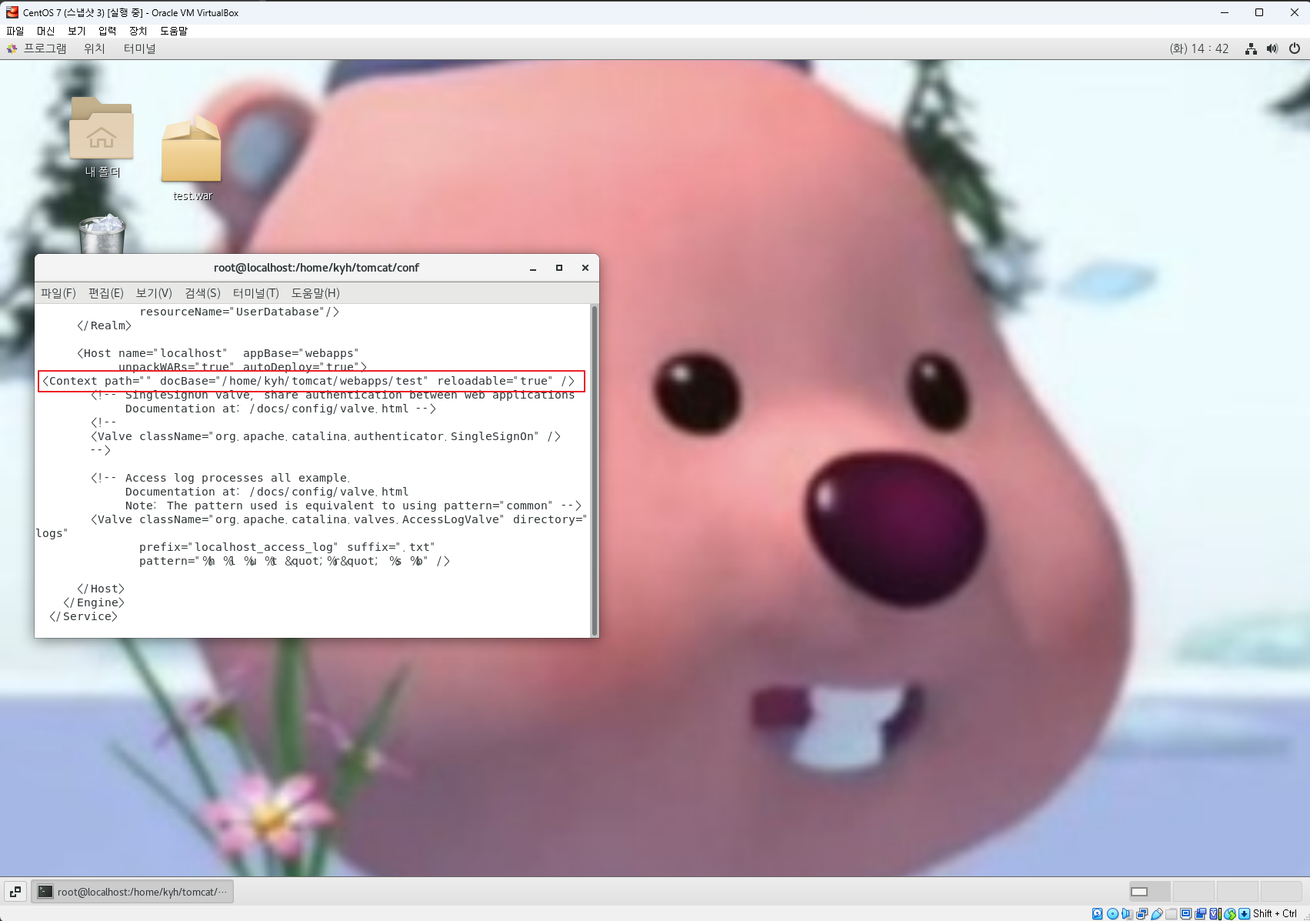
Task: Open the clock showing (화) 14:42
Action: [x=1199, y=48]
